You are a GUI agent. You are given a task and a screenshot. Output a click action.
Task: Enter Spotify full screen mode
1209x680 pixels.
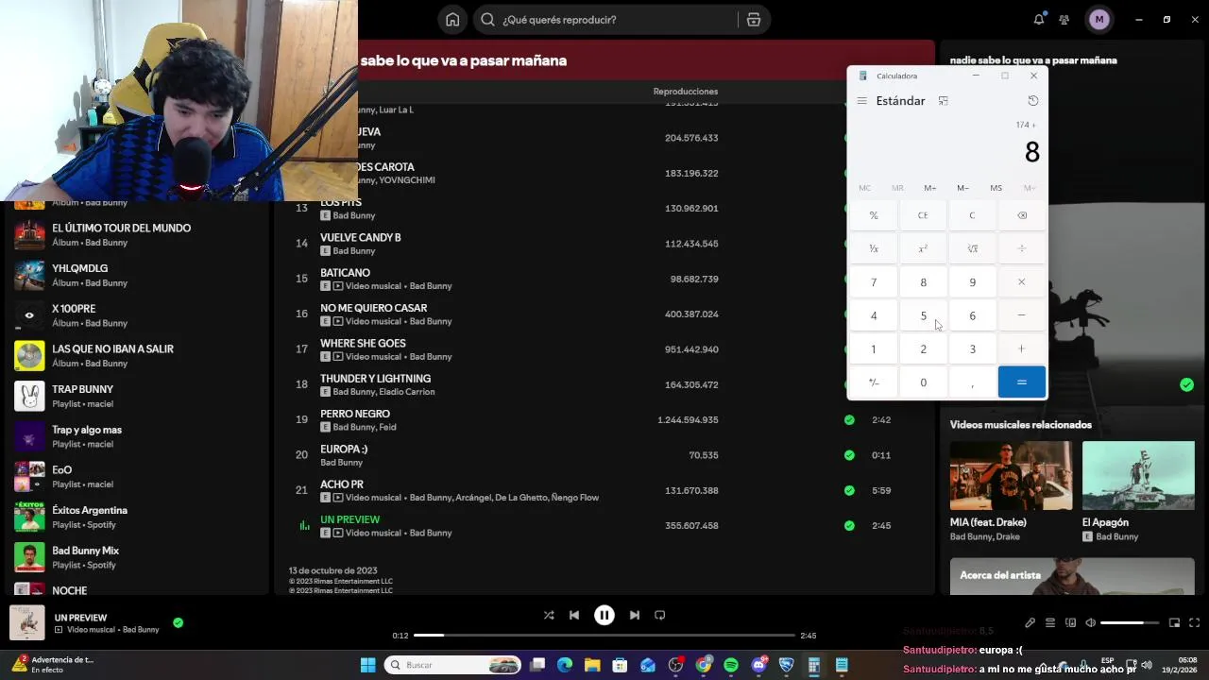pos(1195,623)
